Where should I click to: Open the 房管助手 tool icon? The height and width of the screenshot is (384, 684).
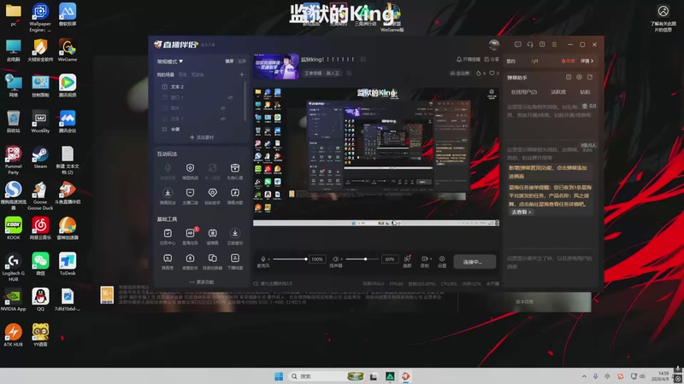(190, 259)
